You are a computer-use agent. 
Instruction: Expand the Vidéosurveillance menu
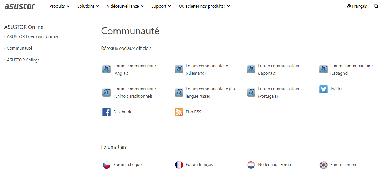point(125,6)
